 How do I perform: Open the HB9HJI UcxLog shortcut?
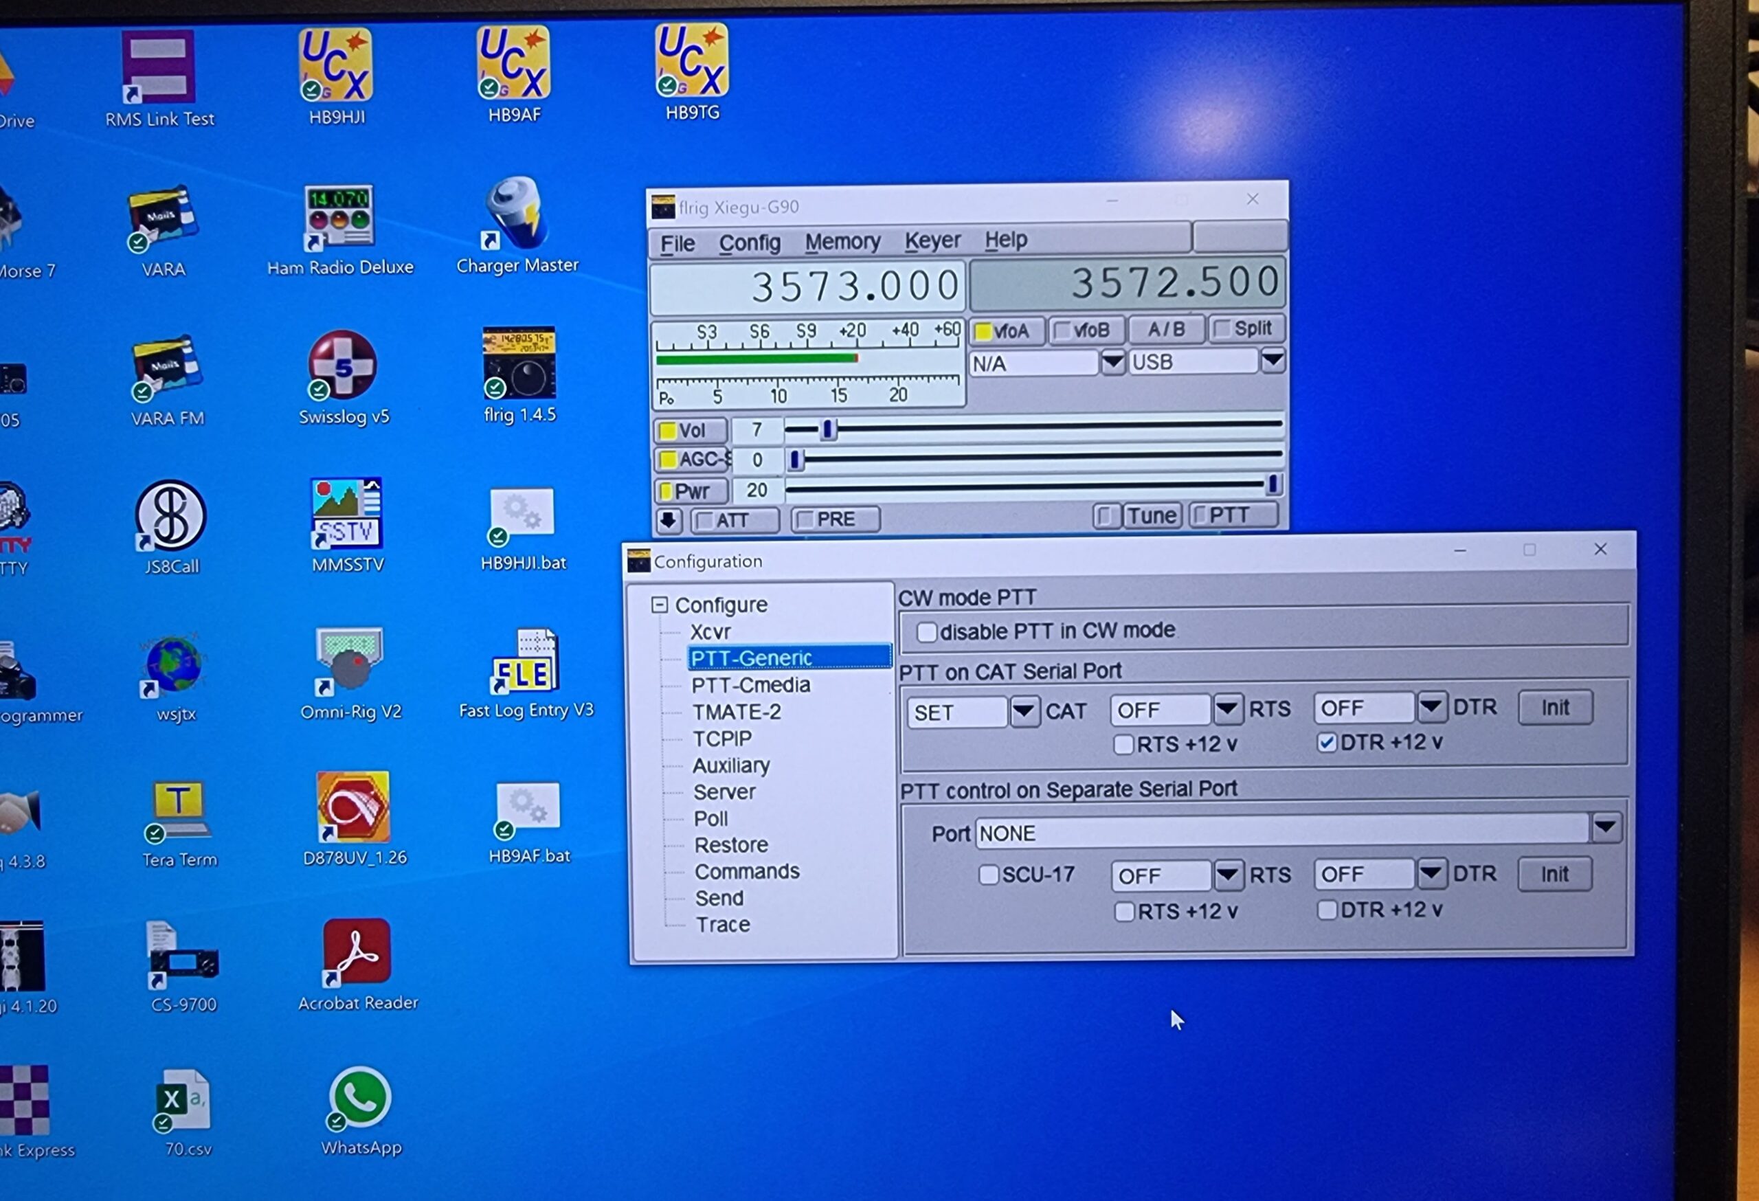click(x=335, y=65)
